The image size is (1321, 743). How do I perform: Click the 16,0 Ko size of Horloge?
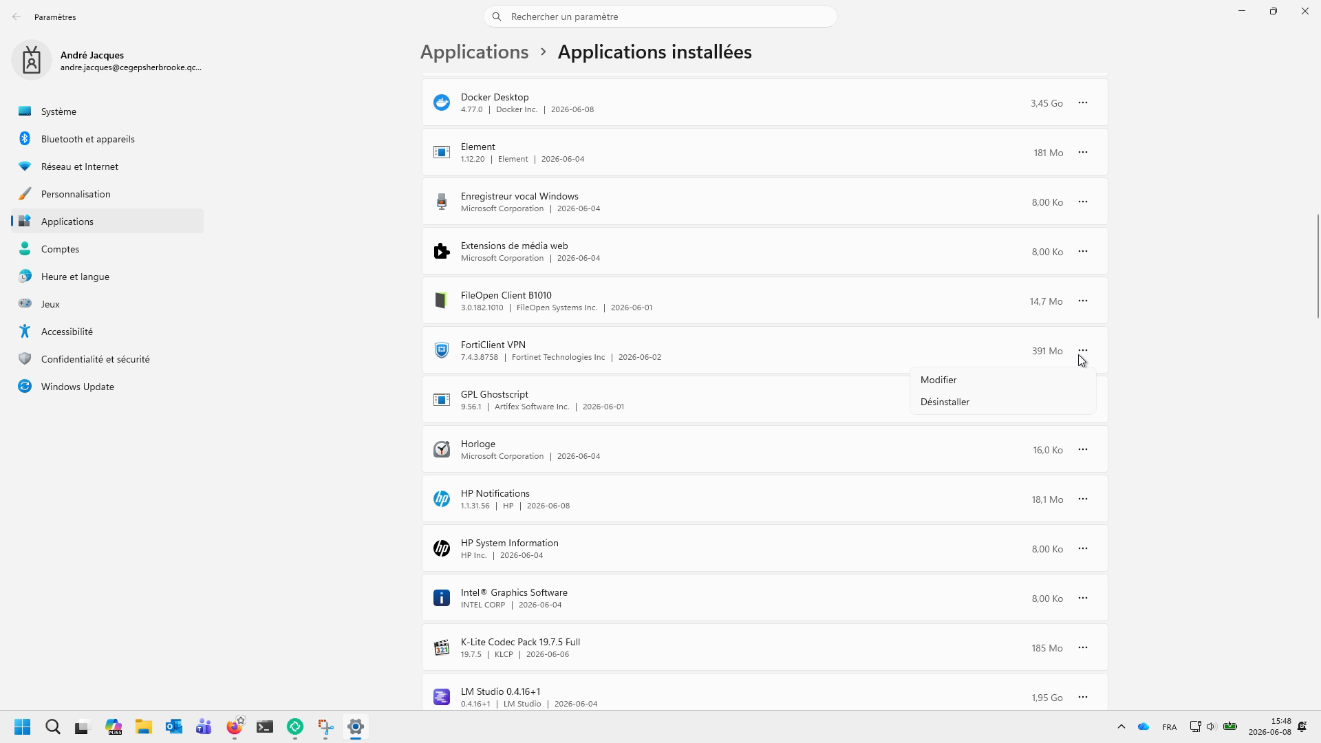pos(1048,450)
